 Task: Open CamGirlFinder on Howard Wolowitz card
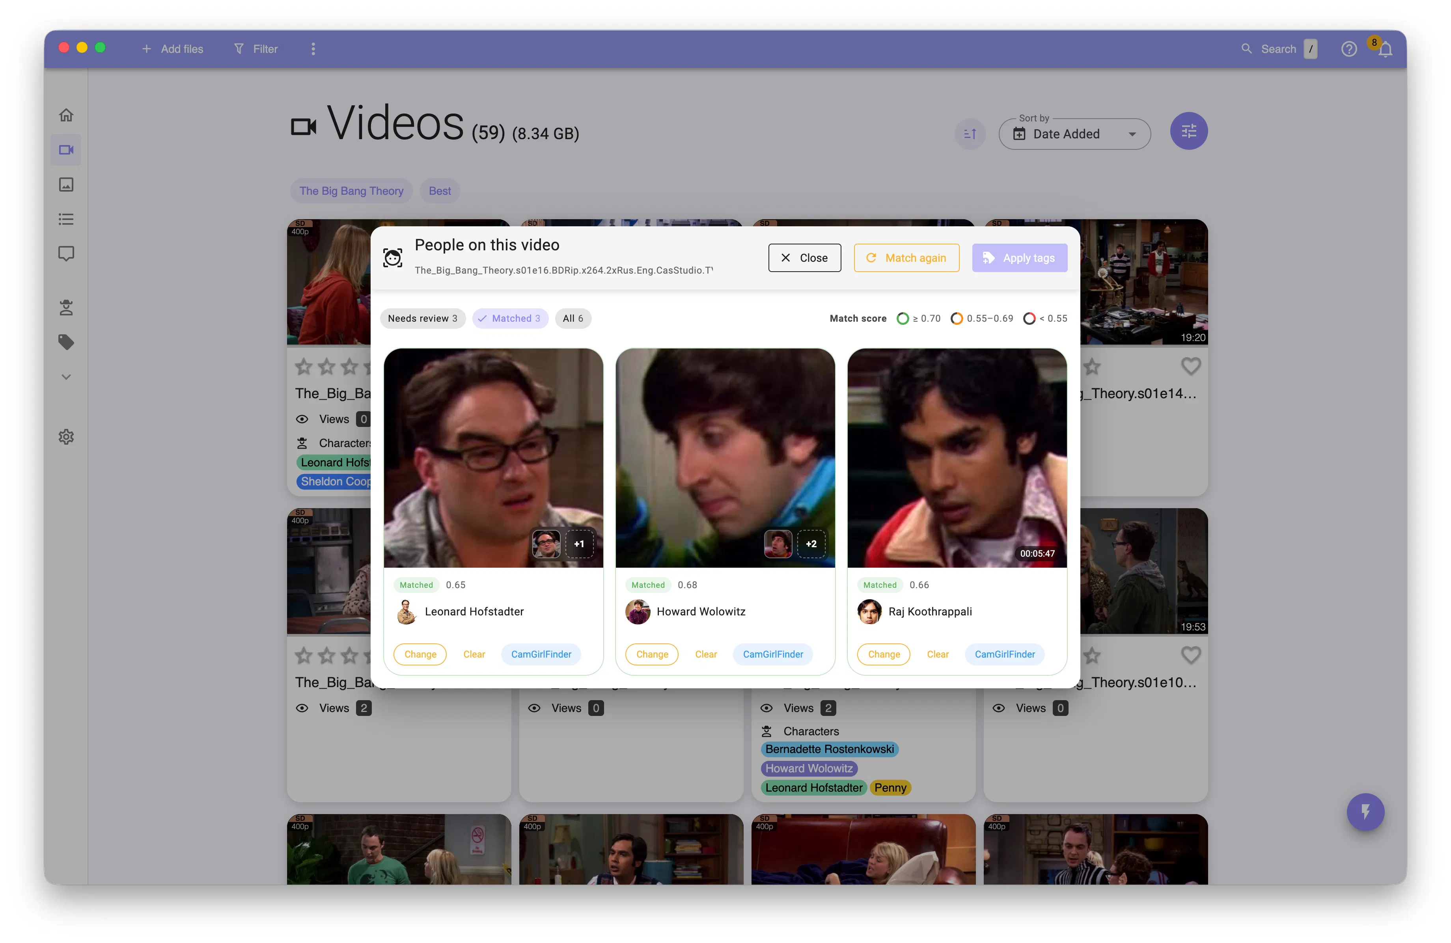[772, 654]
